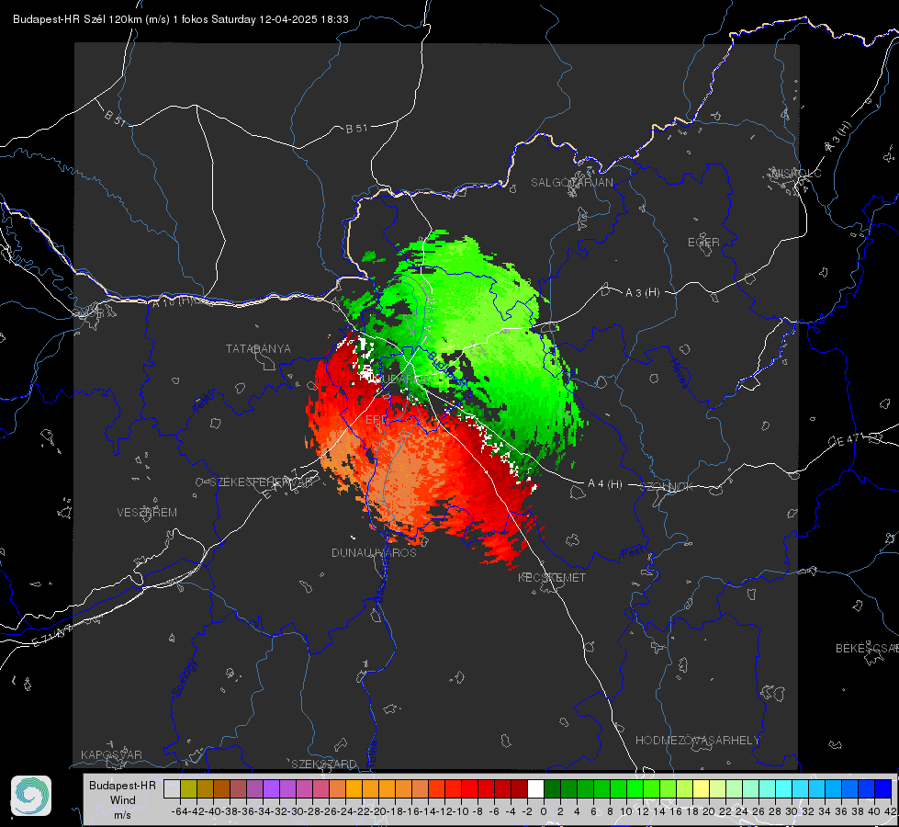Click the ÉRD label inside the radar echo

point(376,420)
